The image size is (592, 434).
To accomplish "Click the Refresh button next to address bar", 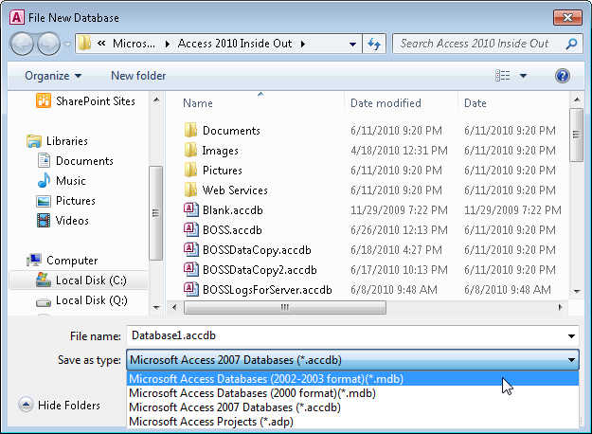I will click(x=374, y=44).
